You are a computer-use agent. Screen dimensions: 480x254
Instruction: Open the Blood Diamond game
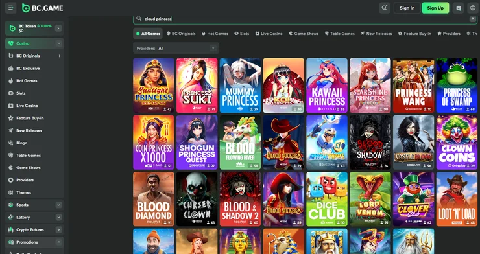pos(154,199)
